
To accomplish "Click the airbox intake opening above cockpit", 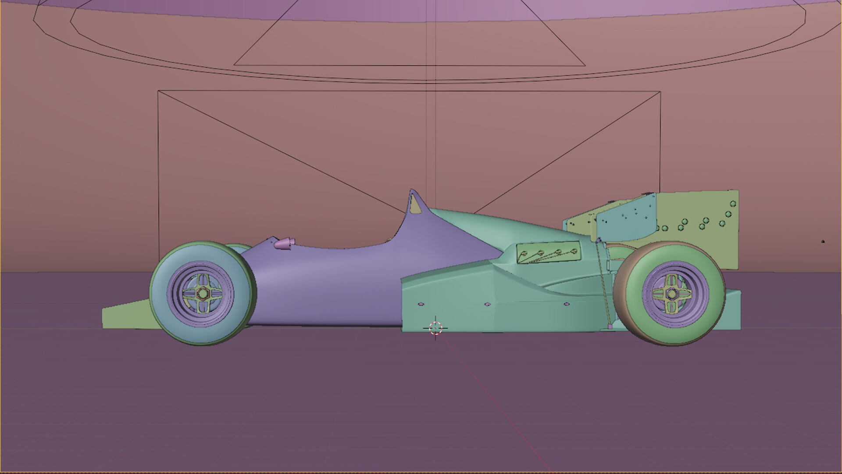I will [415, 205].
